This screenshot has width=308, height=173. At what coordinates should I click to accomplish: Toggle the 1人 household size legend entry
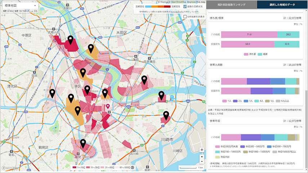227,101
